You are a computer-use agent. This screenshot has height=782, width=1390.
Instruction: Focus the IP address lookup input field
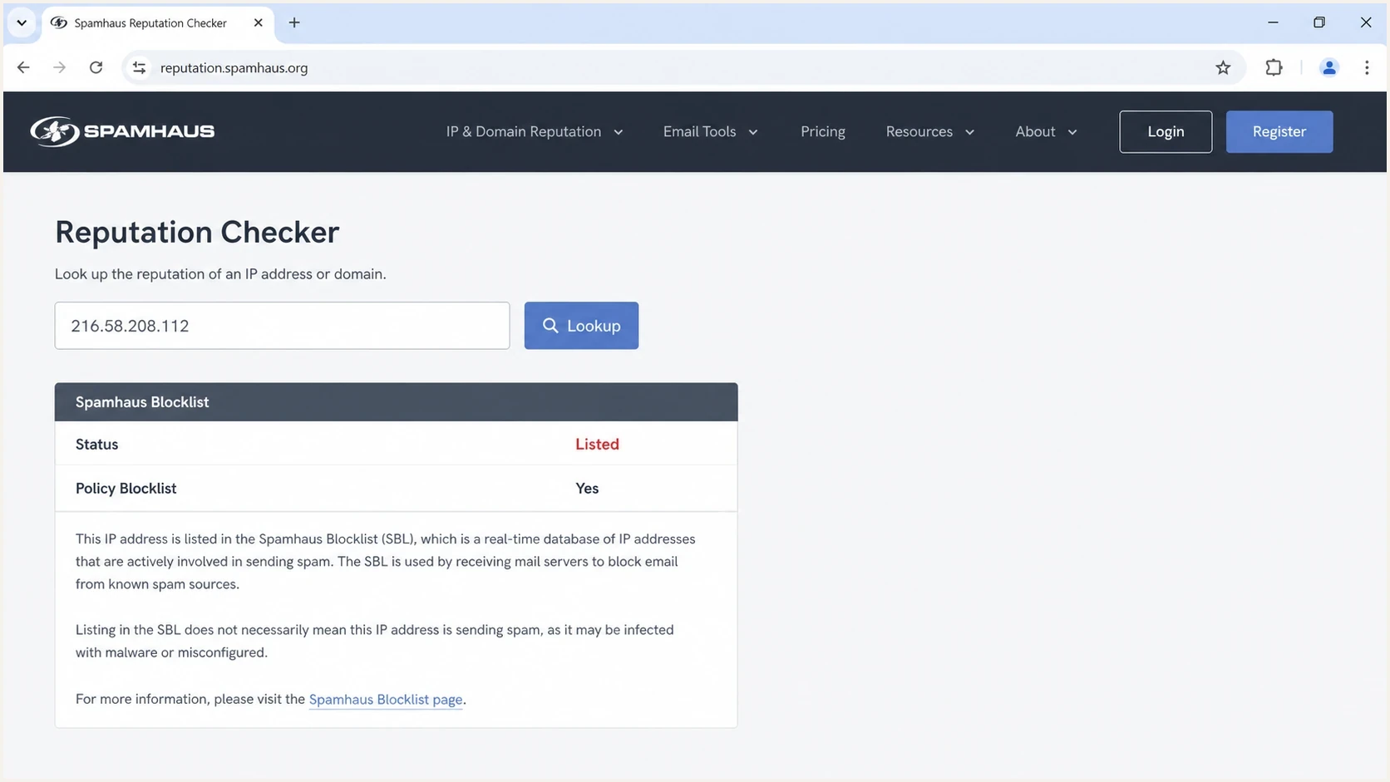tap(282, 326)
